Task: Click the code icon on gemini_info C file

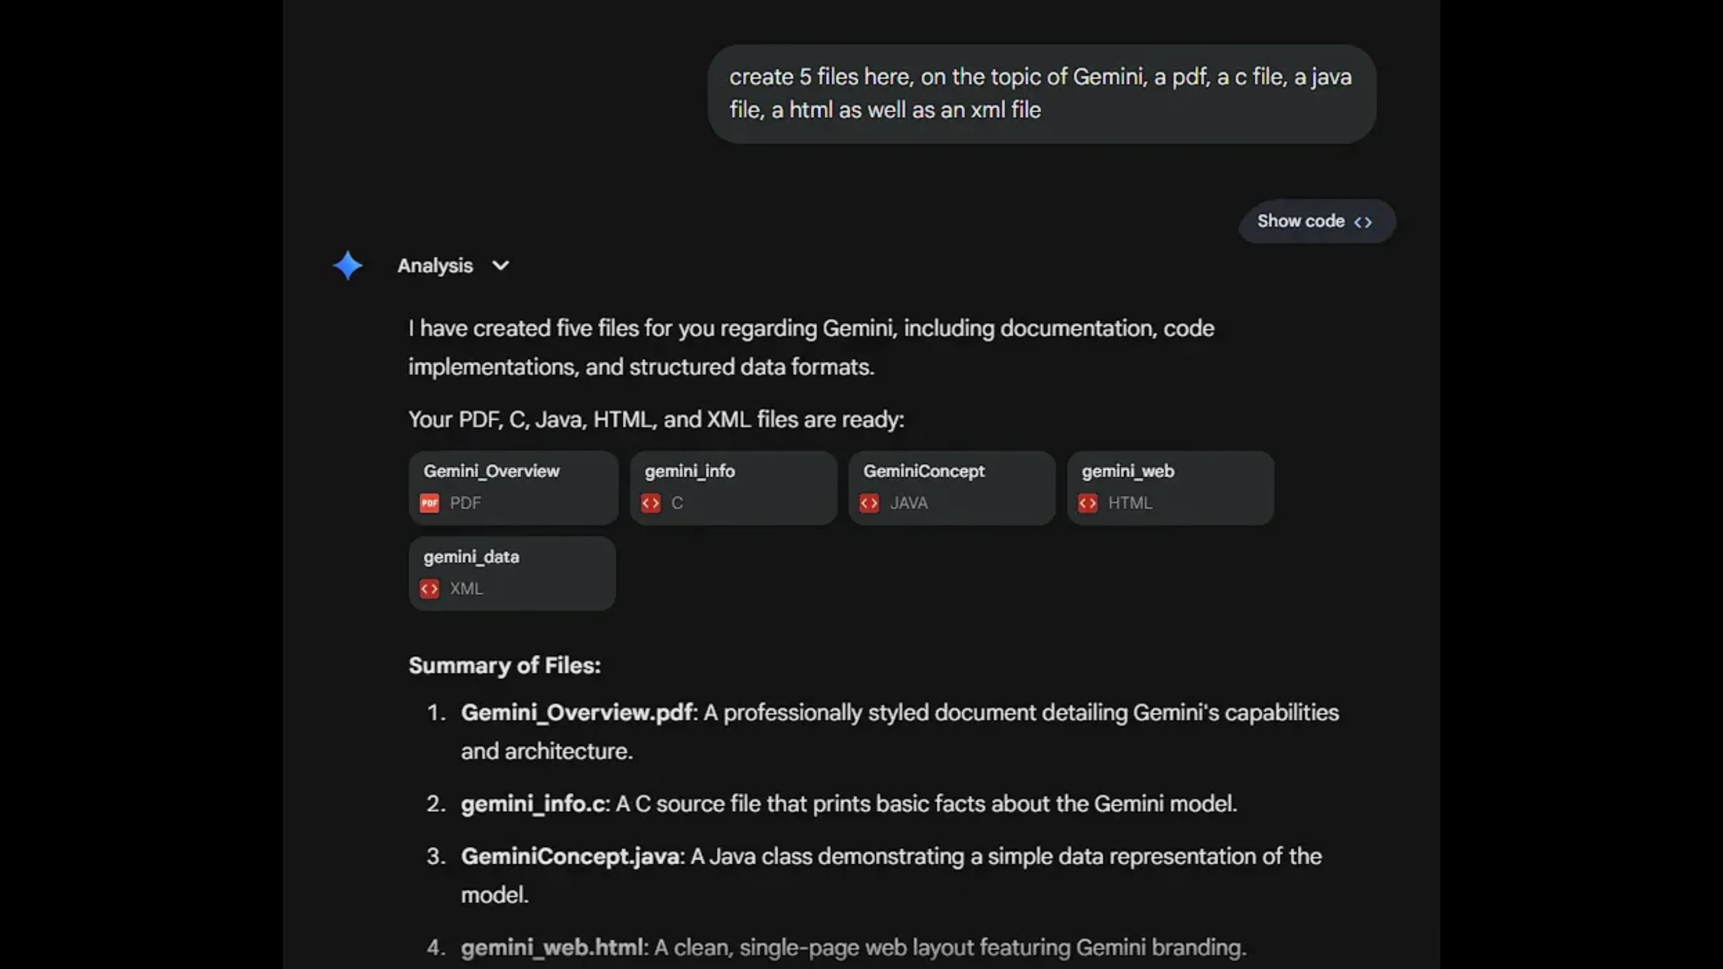Action: coord(650,502)
